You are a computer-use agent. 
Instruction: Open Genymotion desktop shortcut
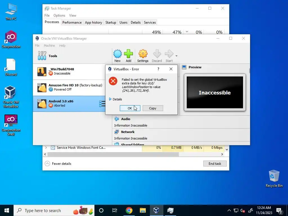[11, 39]
